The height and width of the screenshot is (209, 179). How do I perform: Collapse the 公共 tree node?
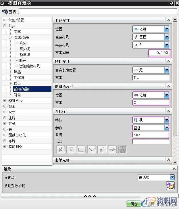5,26
